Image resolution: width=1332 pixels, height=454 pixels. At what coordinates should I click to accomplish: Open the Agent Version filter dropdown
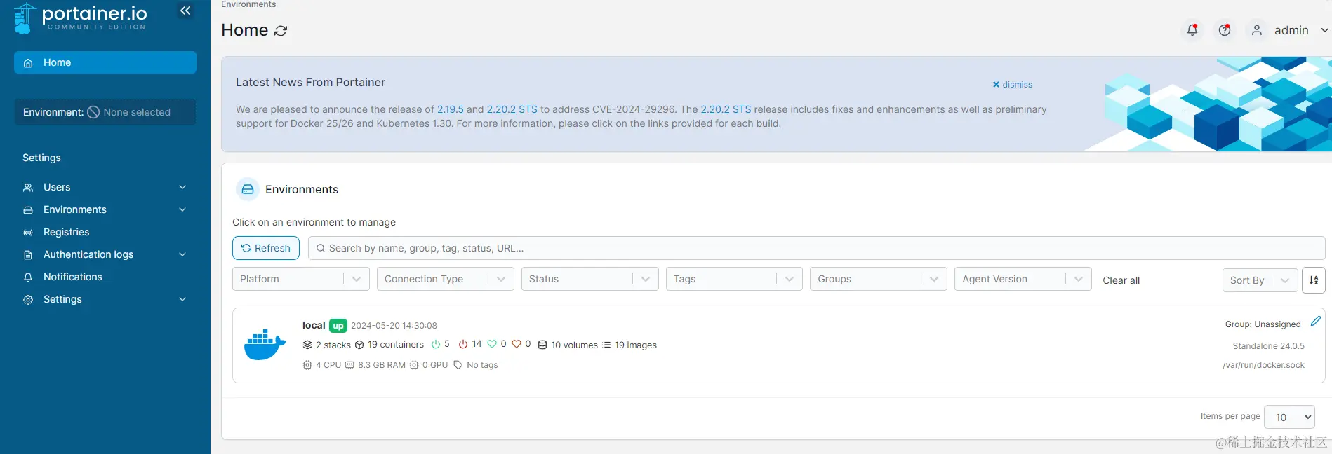tap(1023, 279)
